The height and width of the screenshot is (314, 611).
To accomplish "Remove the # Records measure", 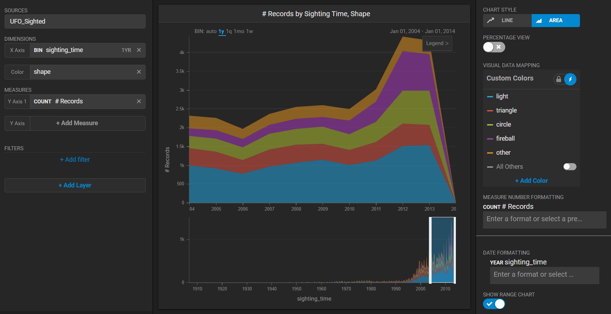I will [x=139, y=101].
